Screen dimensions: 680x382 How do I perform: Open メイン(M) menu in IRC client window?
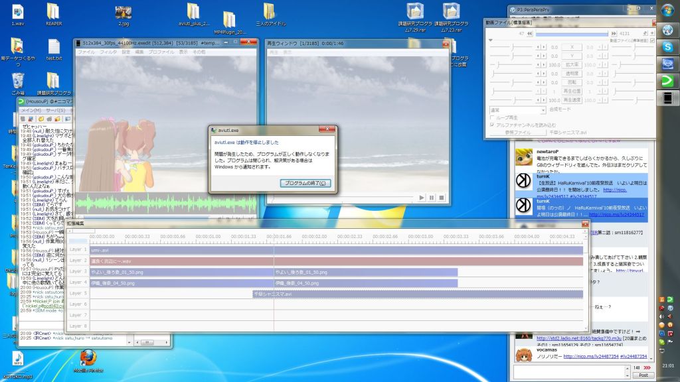click(x=31, y=110)
